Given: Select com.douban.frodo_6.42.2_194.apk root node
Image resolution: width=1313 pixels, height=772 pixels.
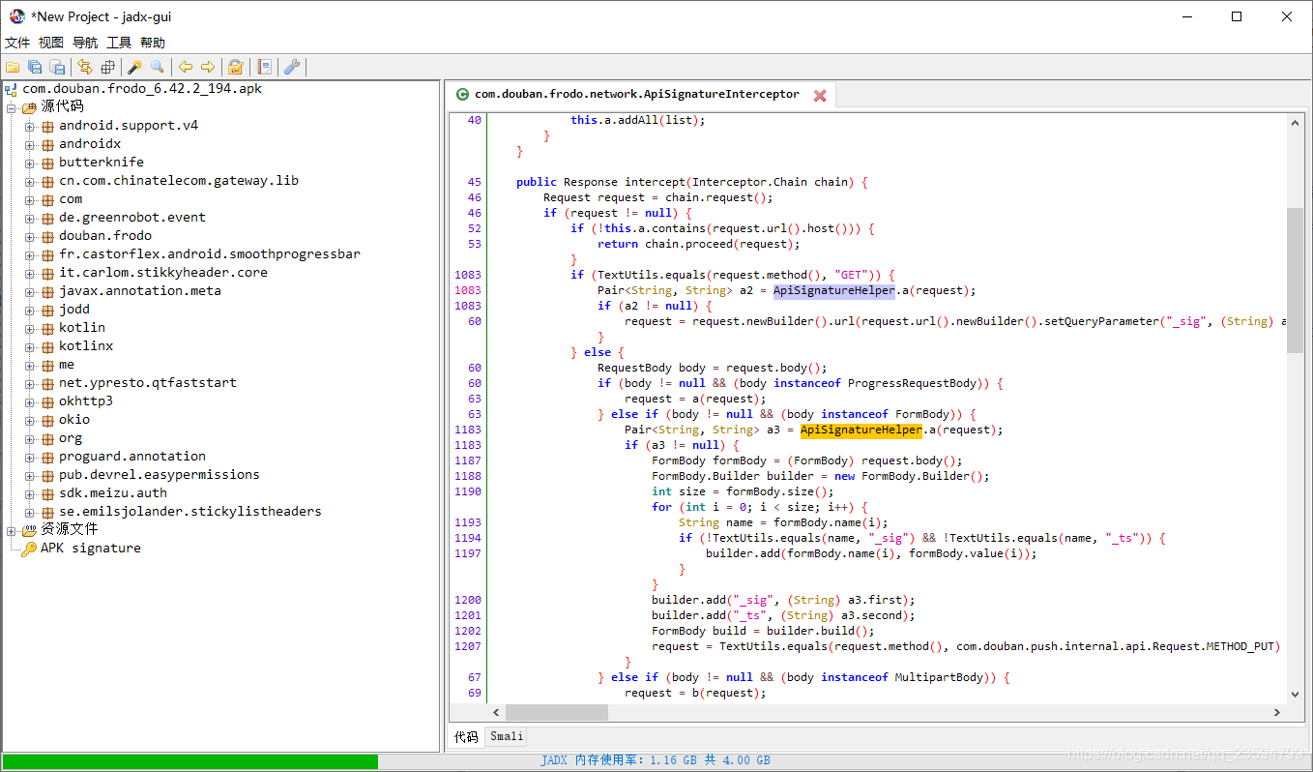Looking at the screenshot, I should [142, 88].
